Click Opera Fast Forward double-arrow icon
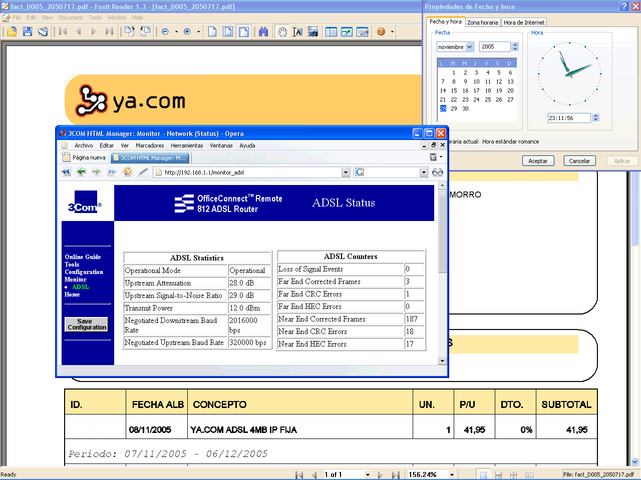The height and width of the screenshot is (480, 641). click(x=112, y=172)
